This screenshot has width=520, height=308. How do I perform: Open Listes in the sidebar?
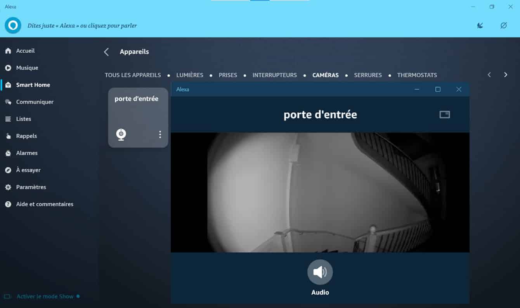point(23,119)
